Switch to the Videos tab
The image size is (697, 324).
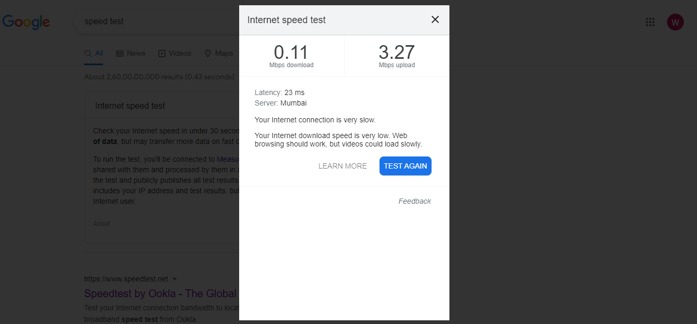175,53
